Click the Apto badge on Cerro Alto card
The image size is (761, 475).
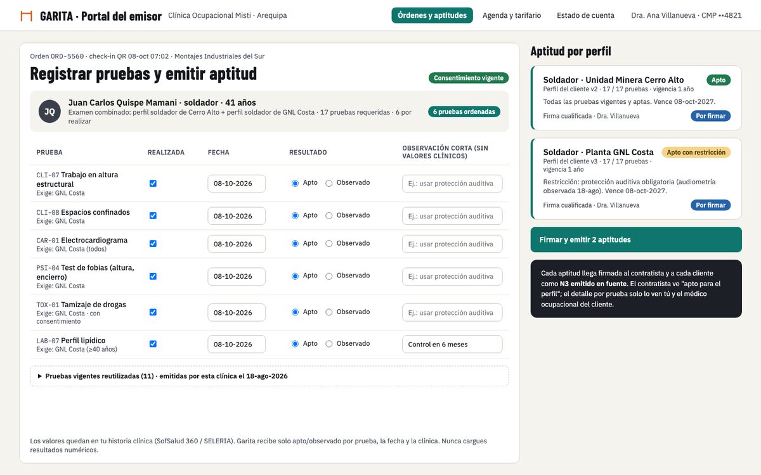click(719, 80)
